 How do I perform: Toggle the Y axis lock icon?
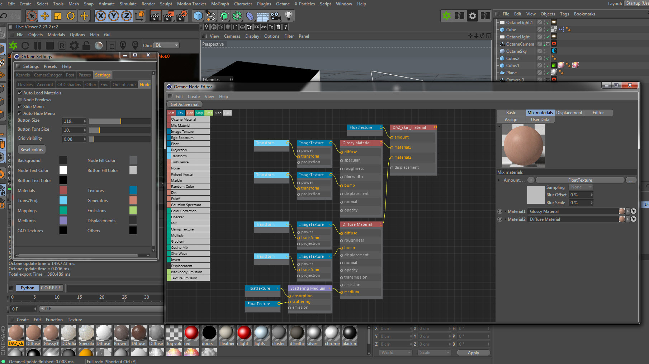114,16
